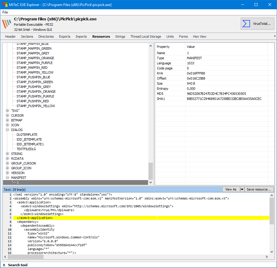The height and width of the screenshot is (268, 277).
Task: Click text viewer scroll-right arrow
Action: tap(267, 257)
